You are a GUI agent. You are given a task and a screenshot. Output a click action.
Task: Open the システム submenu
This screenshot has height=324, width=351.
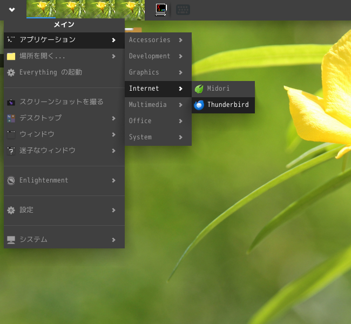pos(64,240)
